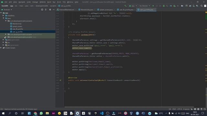The width and height of the screenshot is (207, 116).
Task: Launch Visual Studio Code from the taskbar
Action: [102, 113]
